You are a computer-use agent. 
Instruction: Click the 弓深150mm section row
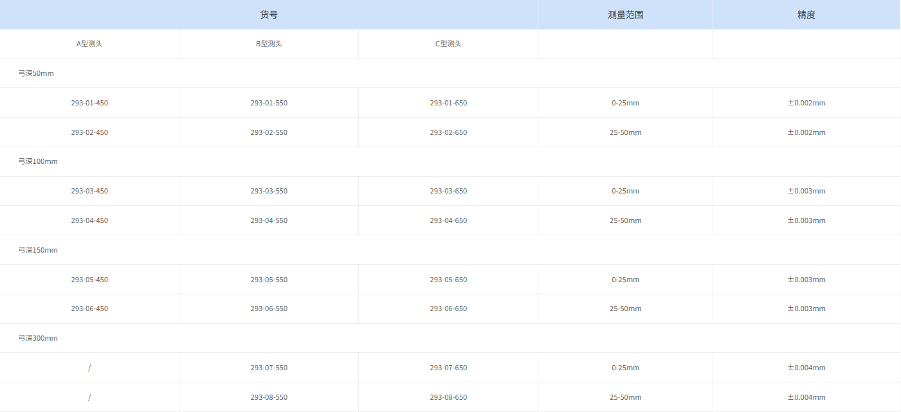point(38,249)
